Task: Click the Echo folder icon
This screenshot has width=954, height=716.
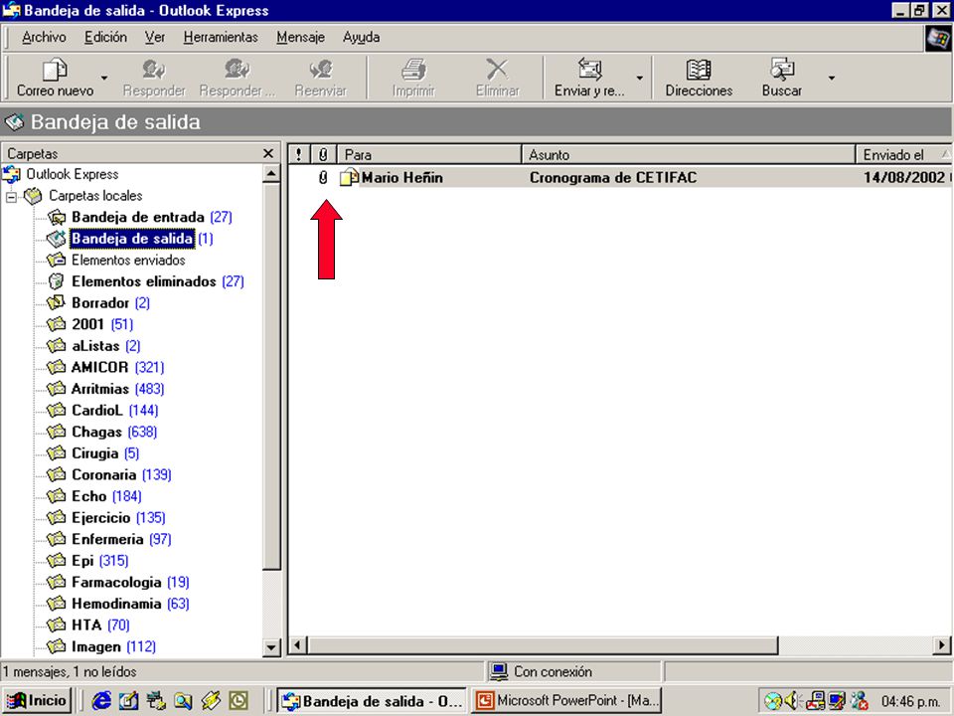Action: coord(57,496)
